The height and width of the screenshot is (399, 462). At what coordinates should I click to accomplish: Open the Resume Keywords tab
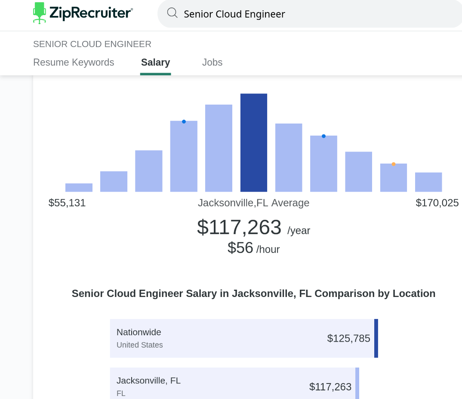74,62
